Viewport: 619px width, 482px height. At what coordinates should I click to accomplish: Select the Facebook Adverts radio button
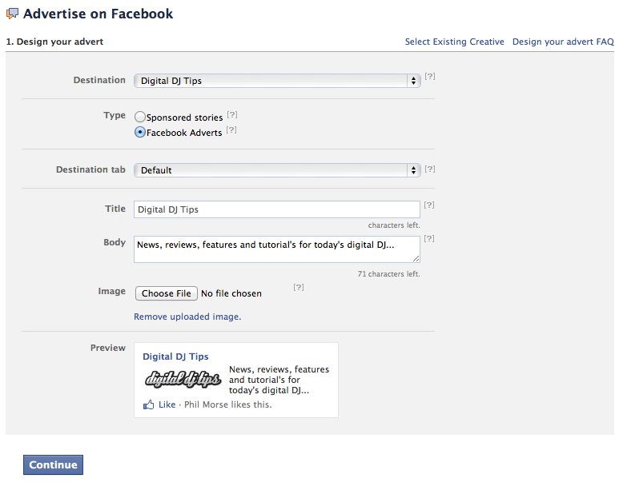[x=140, y=133]
